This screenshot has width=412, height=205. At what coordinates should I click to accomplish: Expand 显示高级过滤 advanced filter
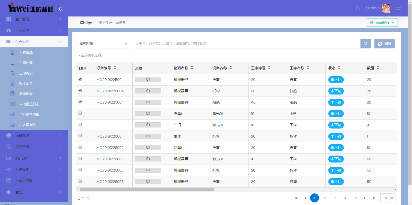90,55
